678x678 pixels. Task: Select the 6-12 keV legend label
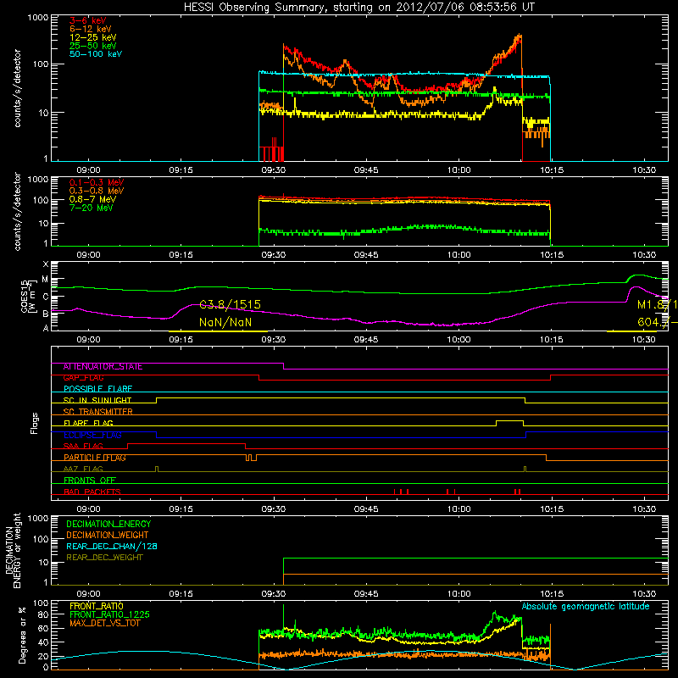pyautogui.click(x=91, y=29)
